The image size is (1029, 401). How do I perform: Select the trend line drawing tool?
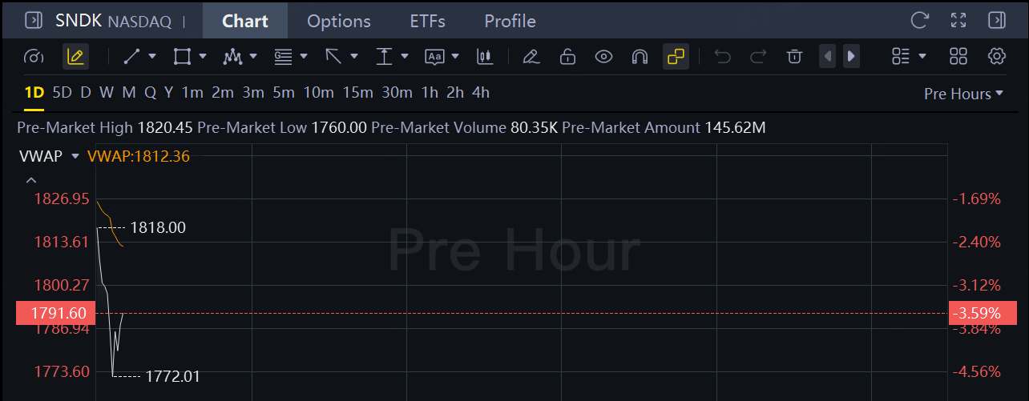[x=132, y=56]
